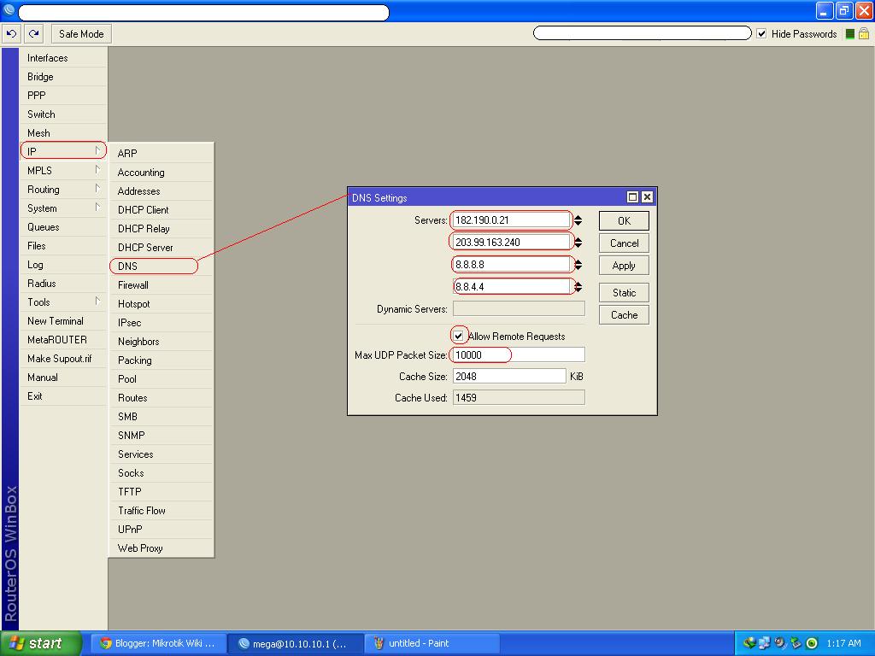Viewport: 875px width, 656px height.
Task: Select Services in the IP submenu
Action: click(161, 454)
